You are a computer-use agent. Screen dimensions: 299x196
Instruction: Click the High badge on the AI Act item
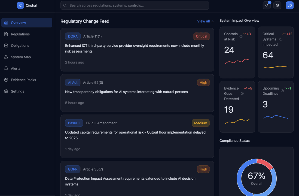203,82
